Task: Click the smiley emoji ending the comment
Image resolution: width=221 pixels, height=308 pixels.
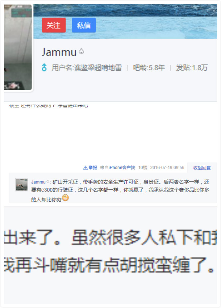Action: coord(65,197)
